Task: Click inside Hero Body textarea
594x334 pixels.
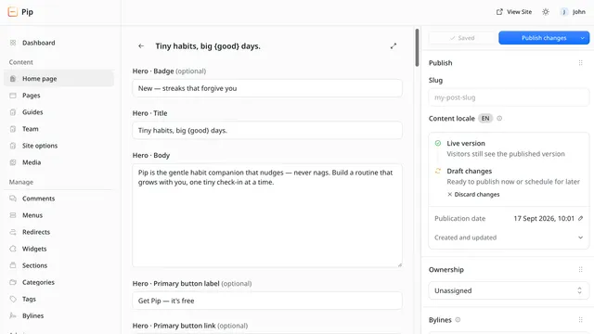Action: click(x=267, y=215)
